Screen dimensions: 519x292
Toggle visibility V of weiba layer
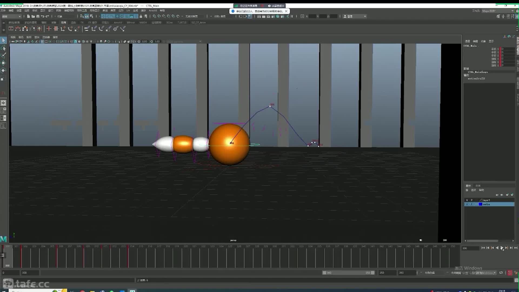(x=467, y=204)
